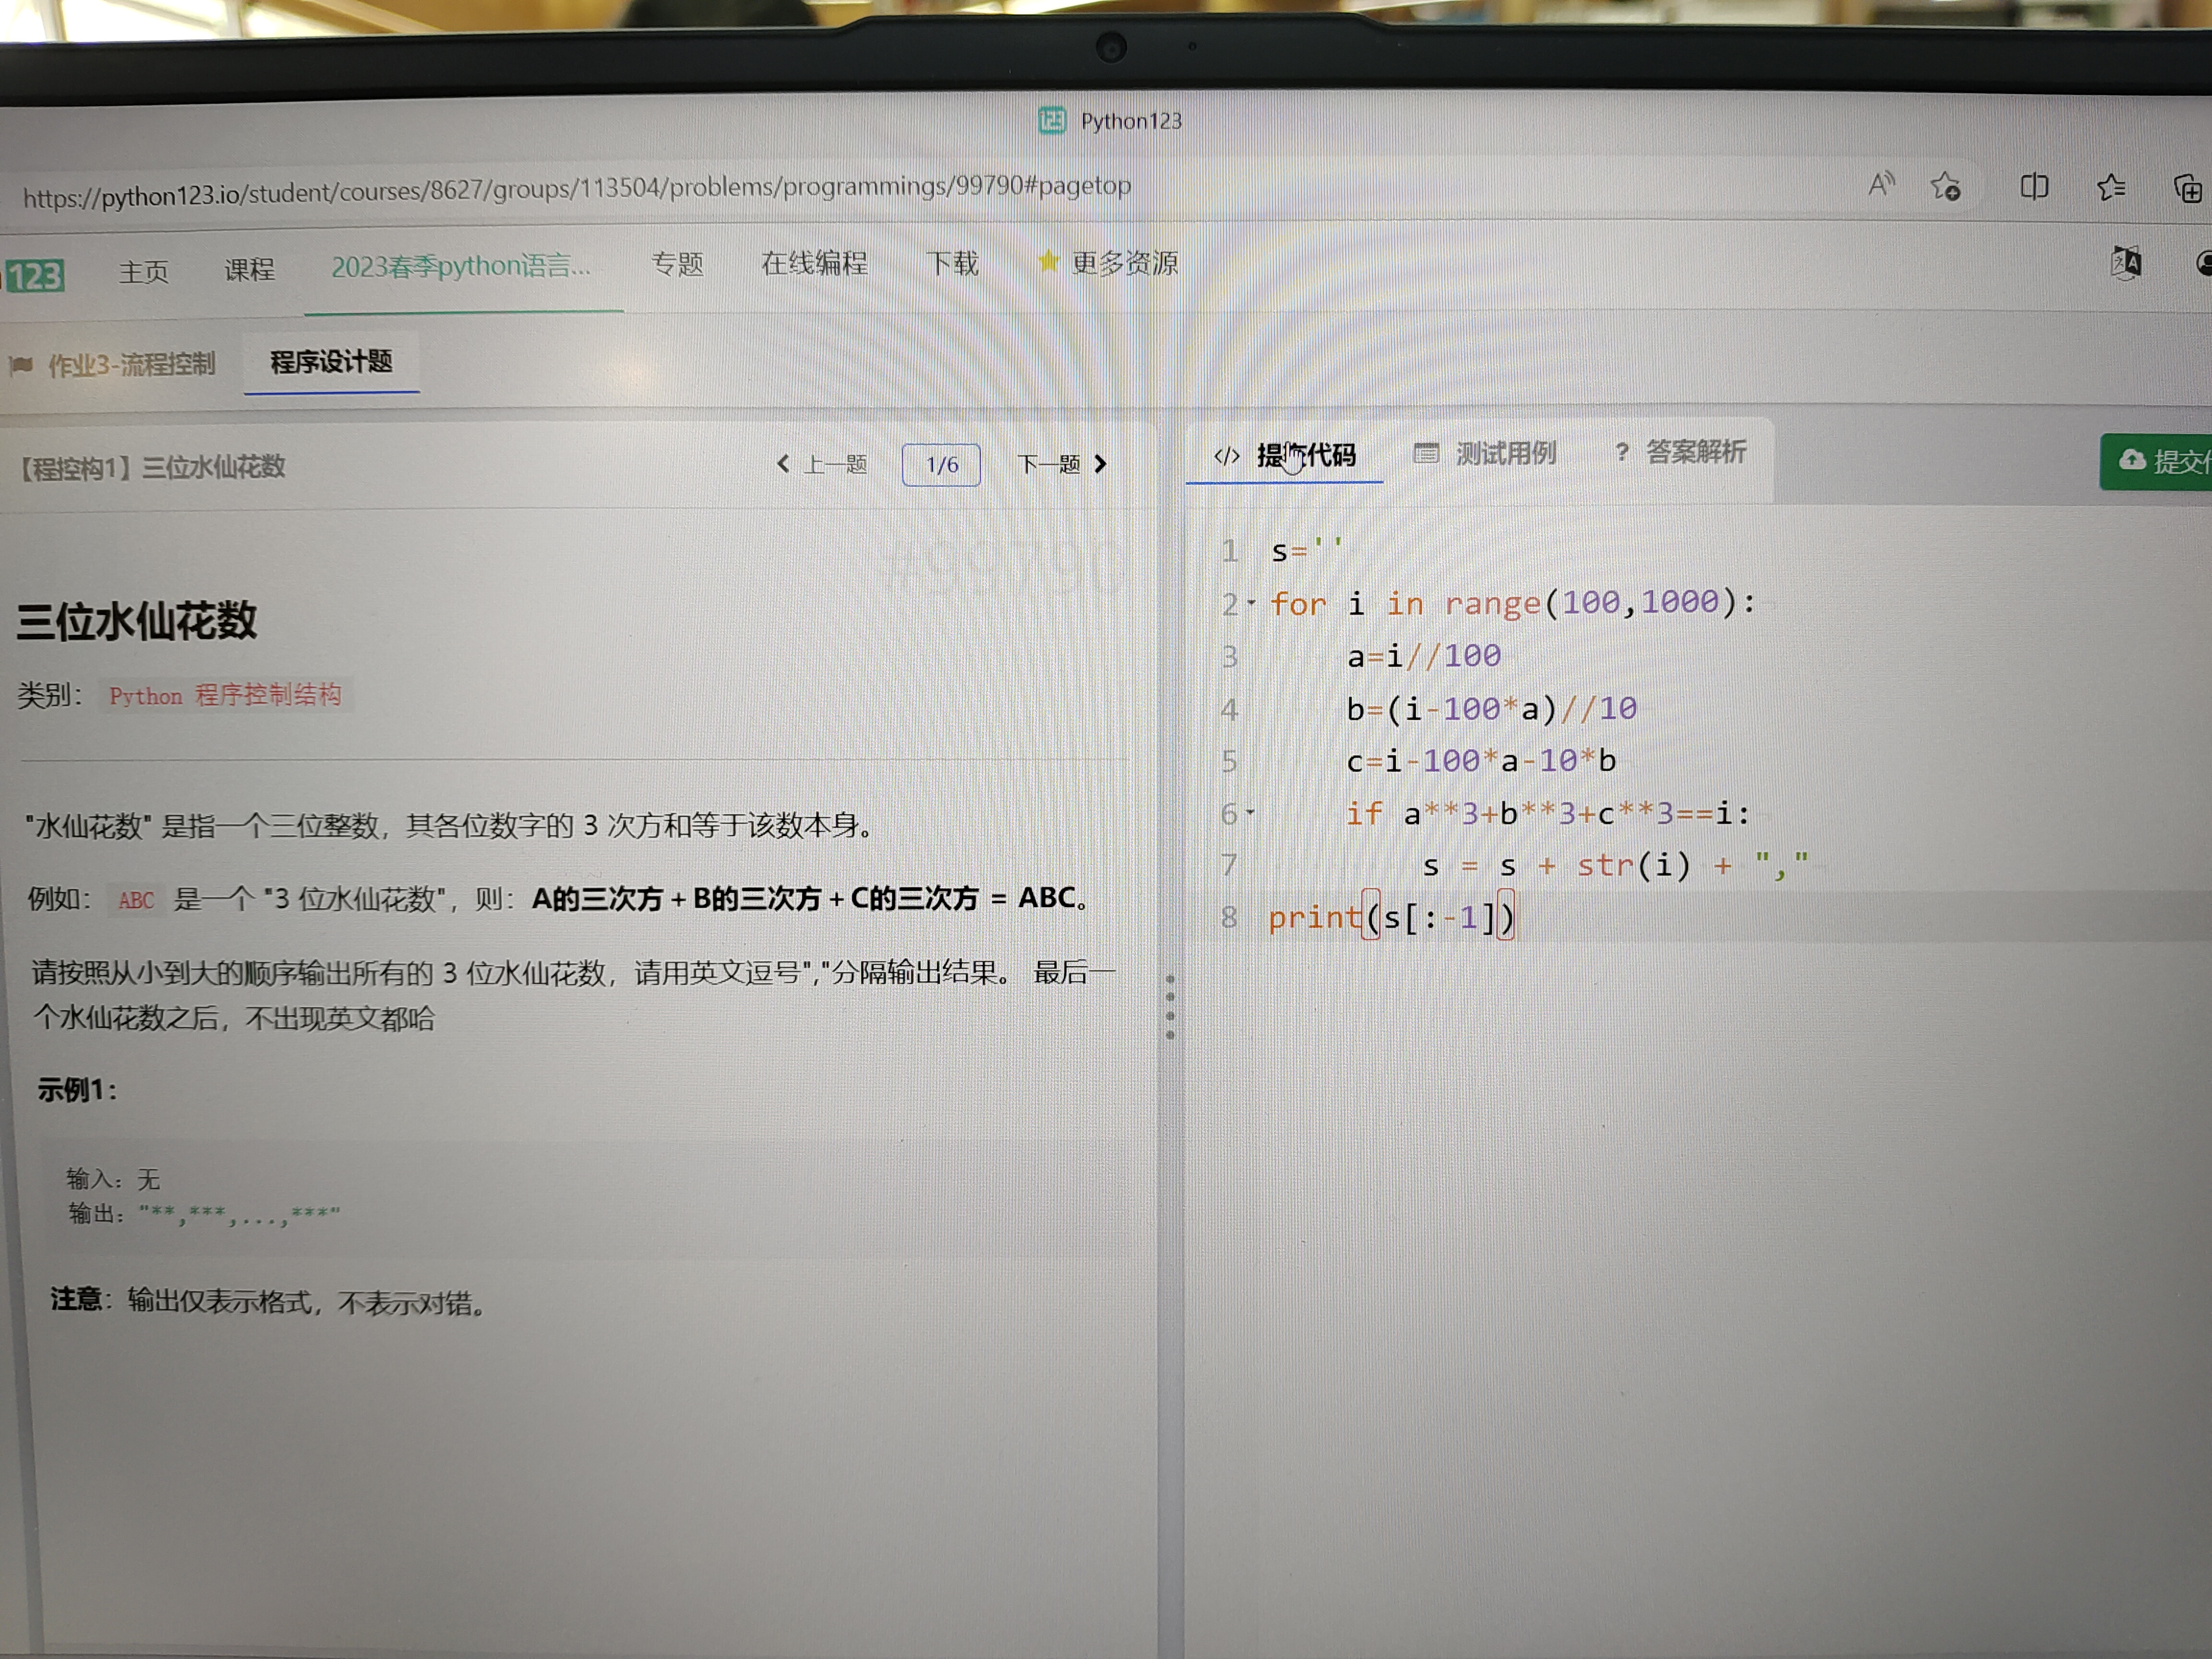Click the browser address bar URL
2212x1659 pixels.
577,189
